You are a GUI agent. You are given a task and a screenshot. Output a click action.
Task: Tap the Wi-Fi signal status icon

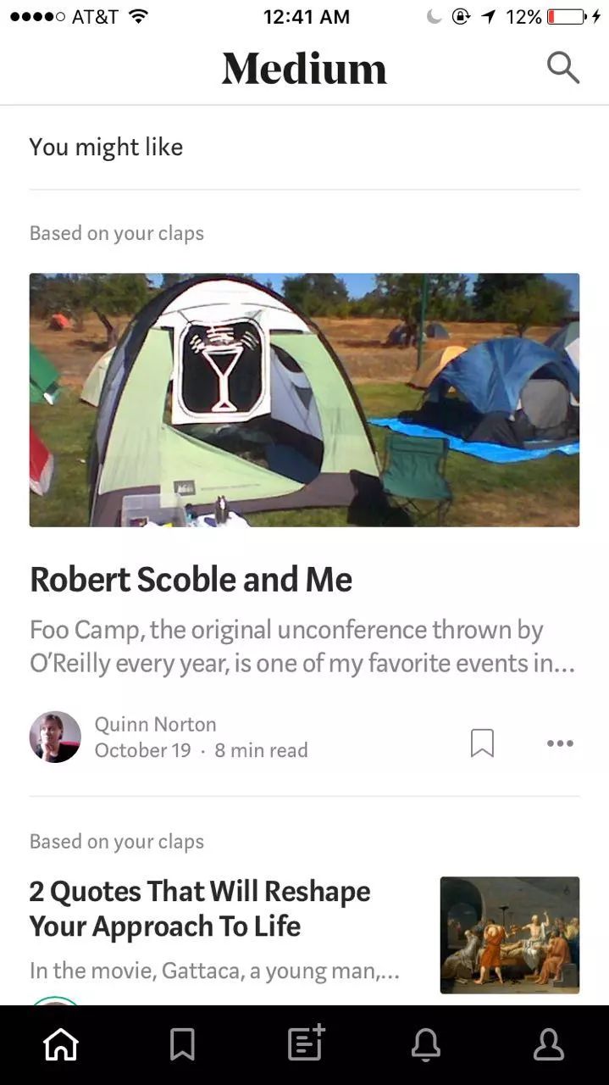[x=139, y=17]
